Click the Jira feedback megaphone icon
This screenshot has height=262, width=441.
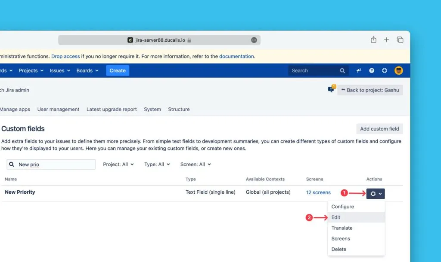pyautogui.click(x=359, y=71)
